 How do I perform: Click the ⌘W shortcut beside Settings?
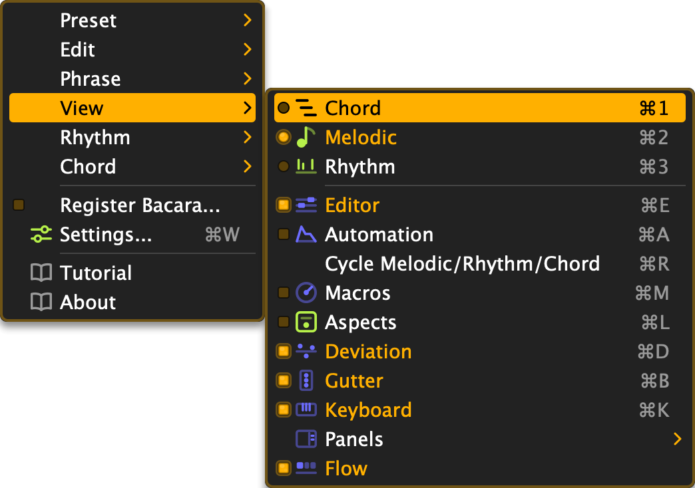click(x=222, y=234)
